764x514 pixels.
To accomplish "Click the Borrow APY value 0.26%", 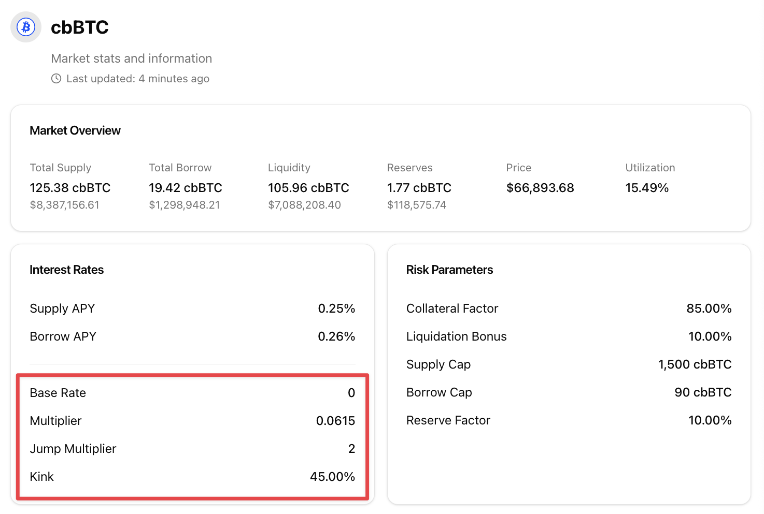I will tap(336, 336).
